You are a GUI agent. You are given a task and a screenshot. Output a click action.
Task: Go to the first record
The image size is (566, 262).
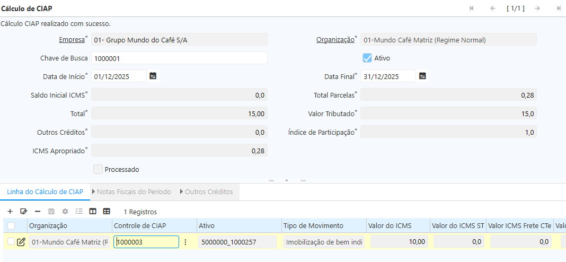(472, 8)
